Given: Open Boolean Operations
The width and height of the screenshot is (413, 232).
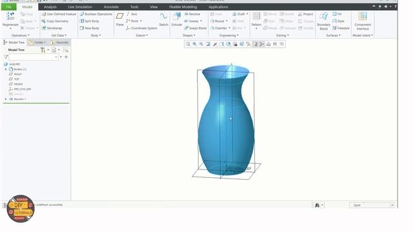Looking at the screenshot, I should 96,14.
